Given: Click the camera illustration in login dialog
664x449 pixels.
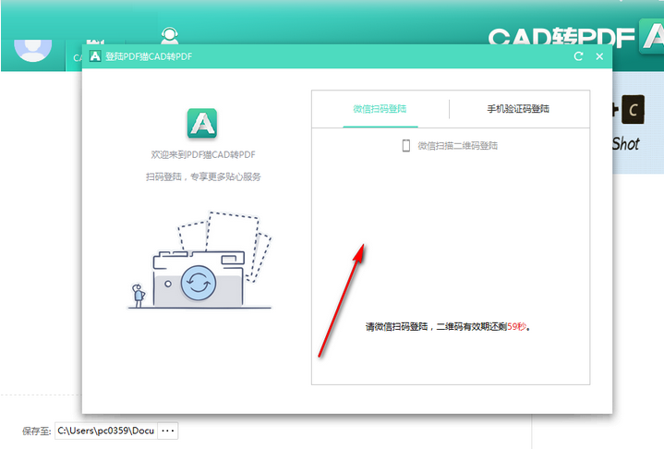Looking at the screenshot, I should 199,261.
